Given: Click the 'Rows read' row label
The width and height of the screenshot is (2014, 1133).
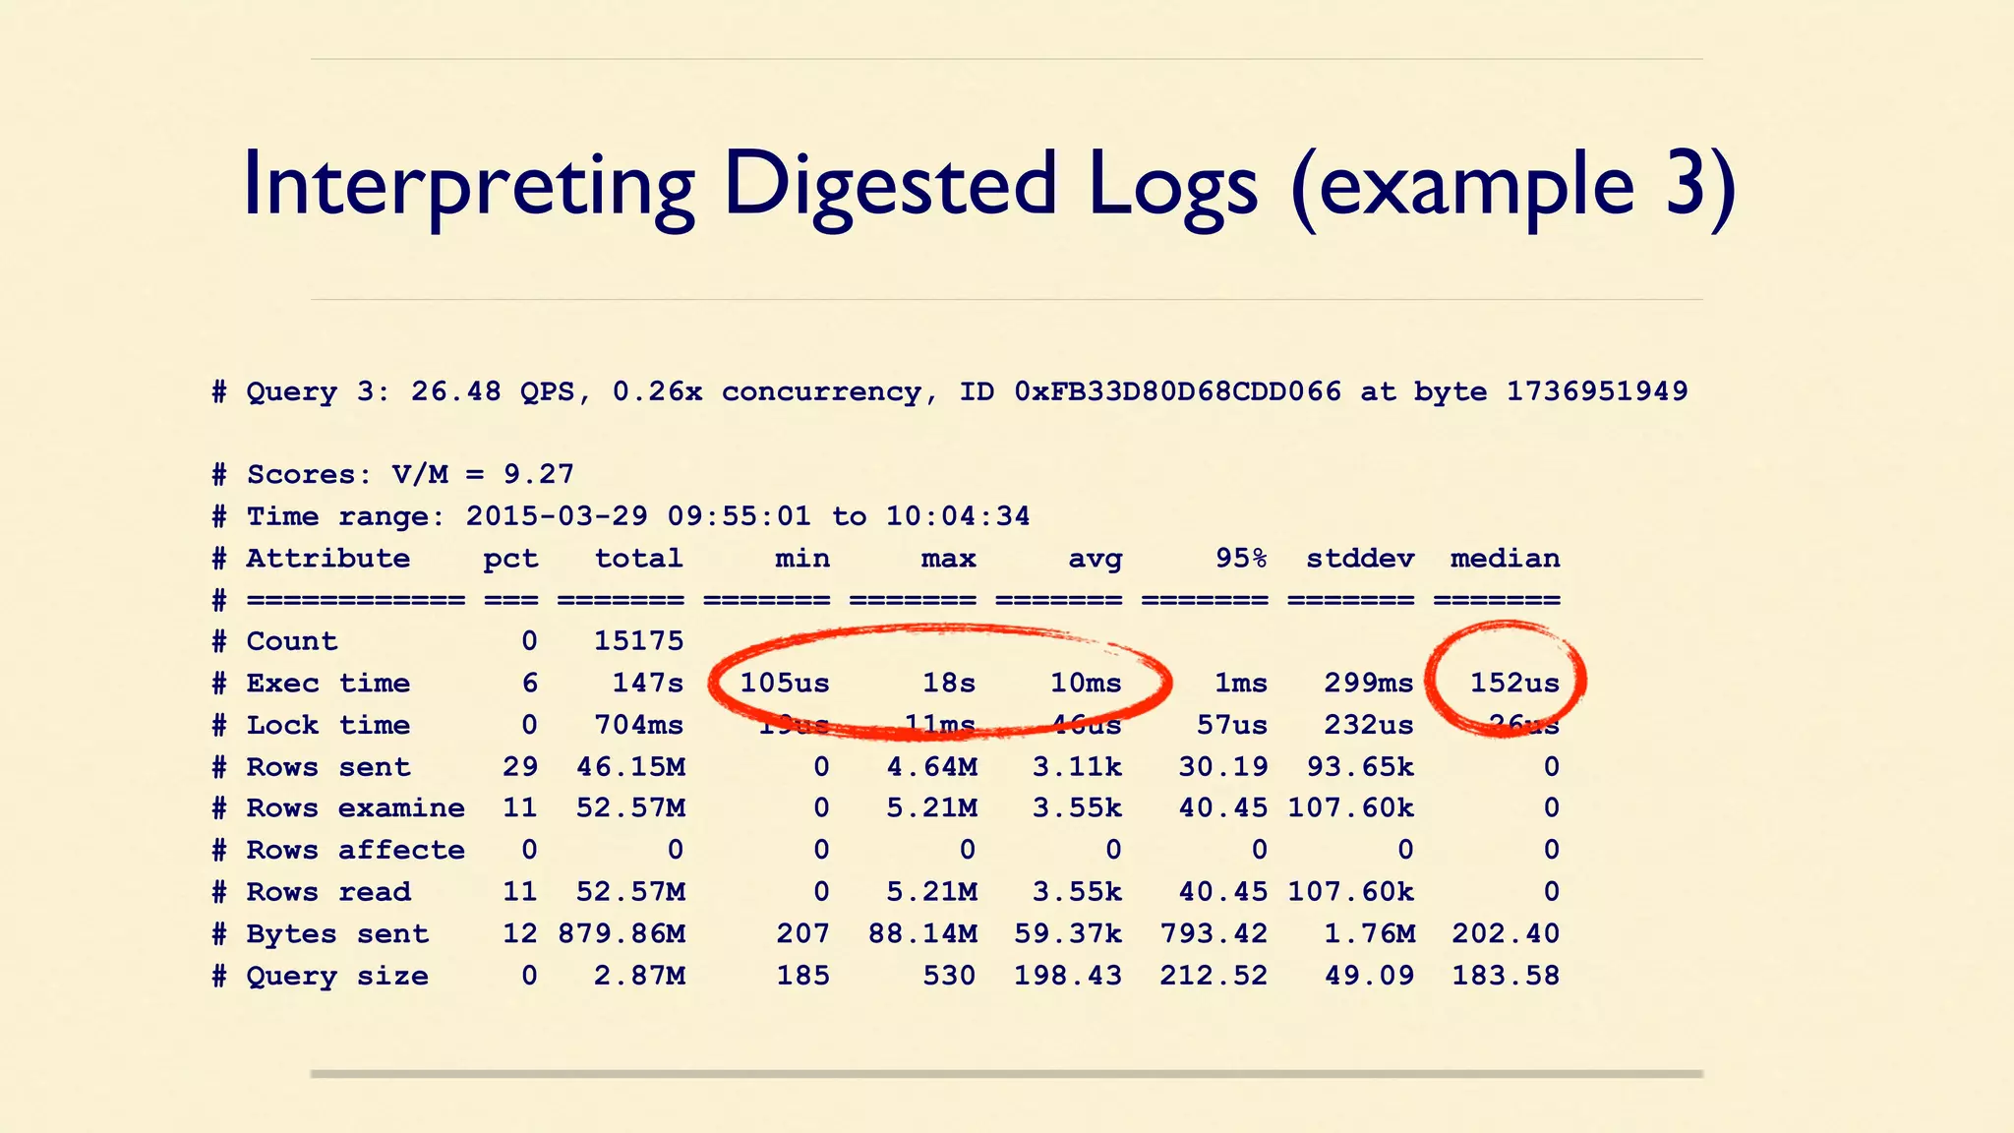Looking at the screenshot, I should tap(327, 892).
